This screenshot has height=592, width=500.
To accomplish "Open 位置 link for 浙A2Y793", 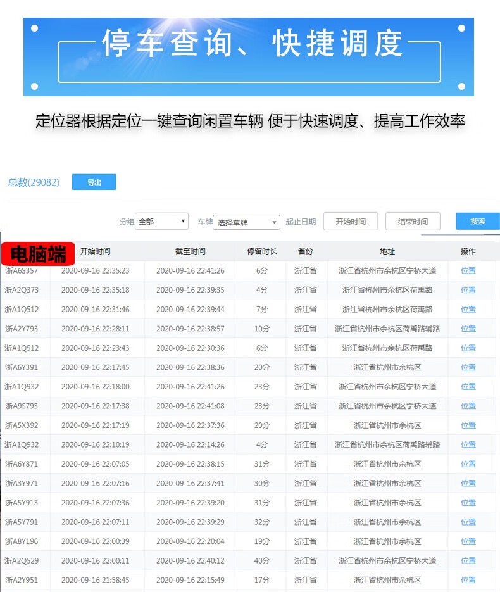I will coord(468,329).
